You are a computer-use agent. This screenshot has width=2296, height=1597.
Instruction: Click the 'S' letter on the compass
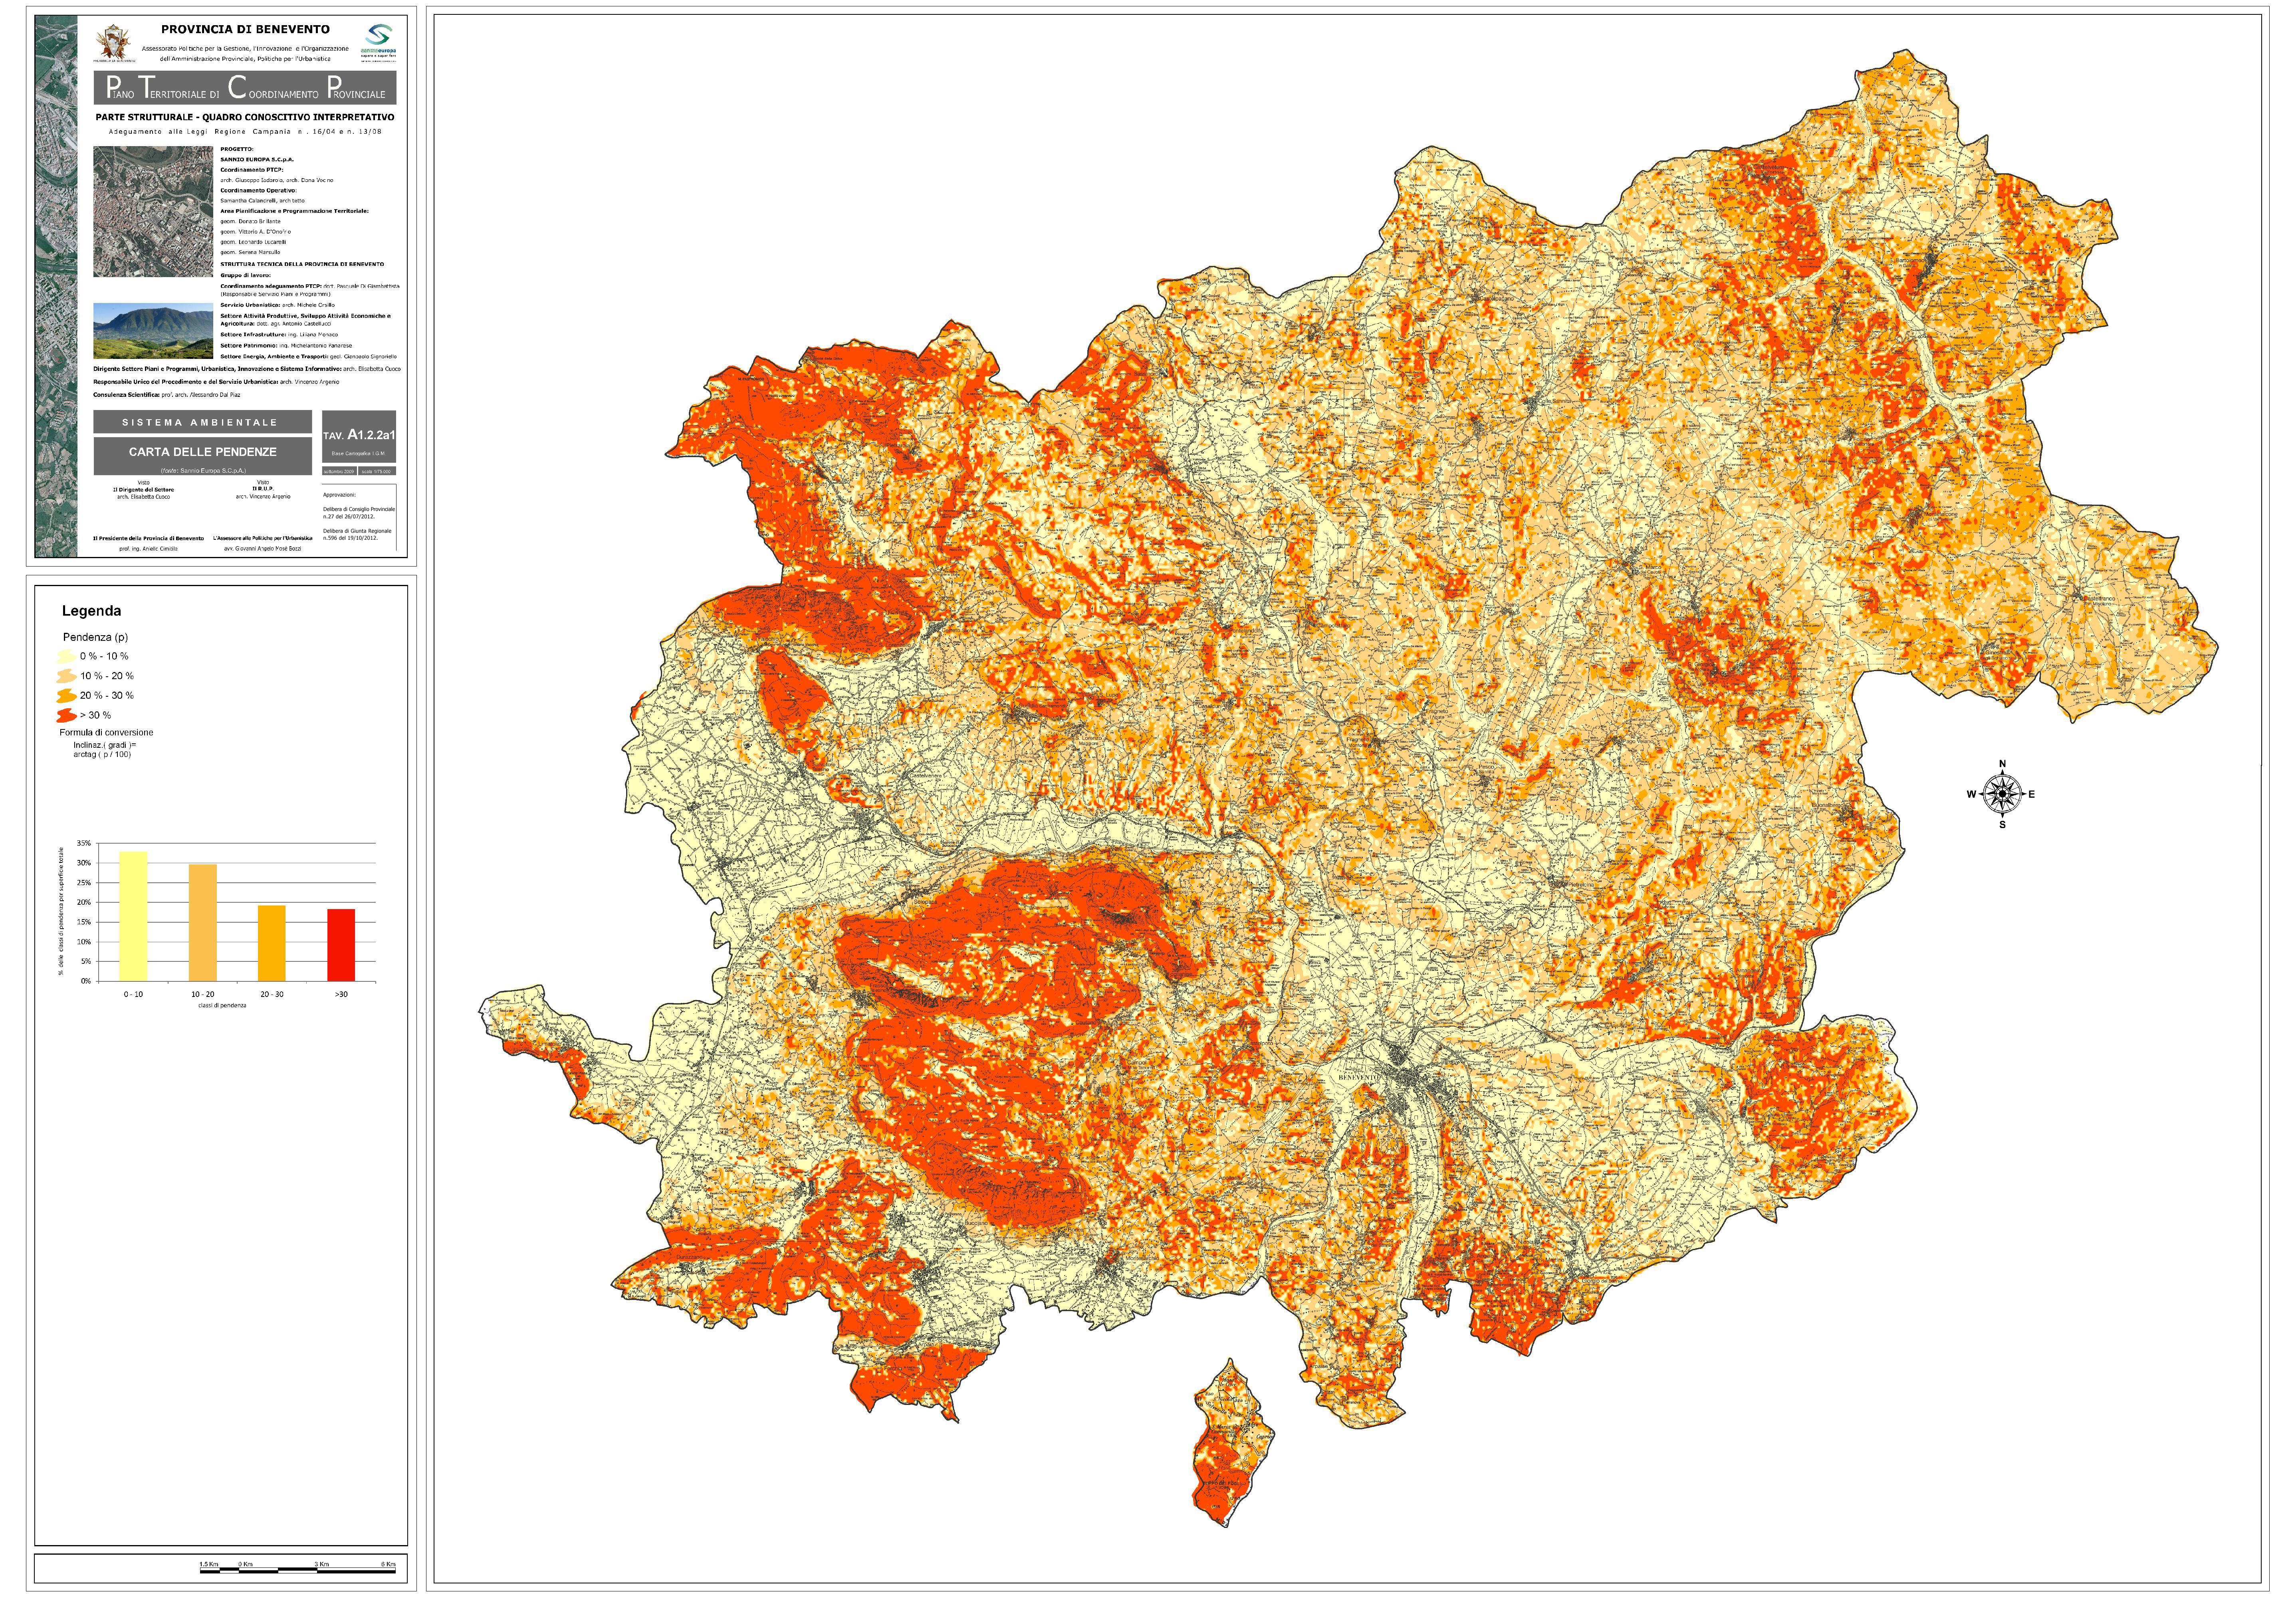[2002, 825]
